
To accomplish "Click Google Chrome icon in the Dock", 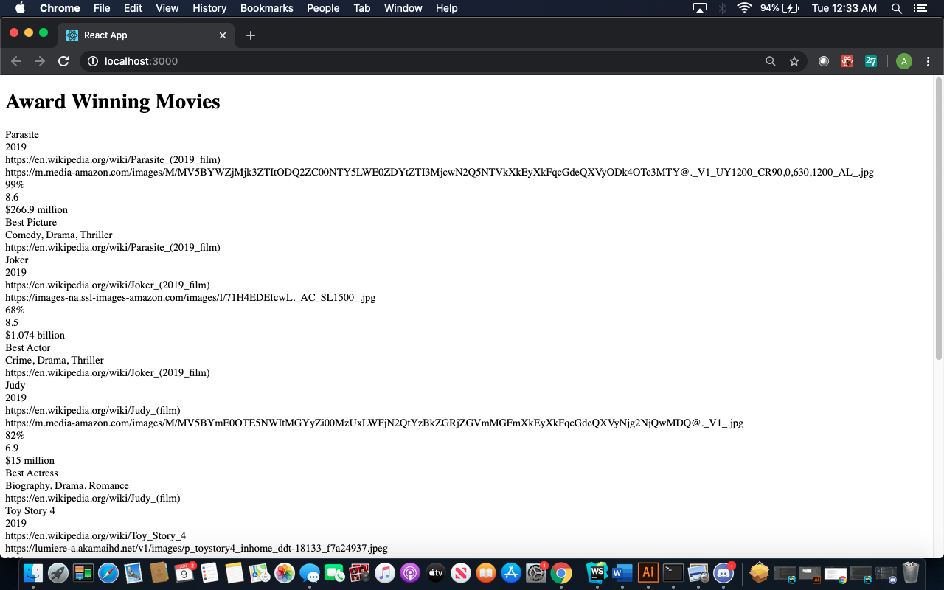I will tap(561, 572).
